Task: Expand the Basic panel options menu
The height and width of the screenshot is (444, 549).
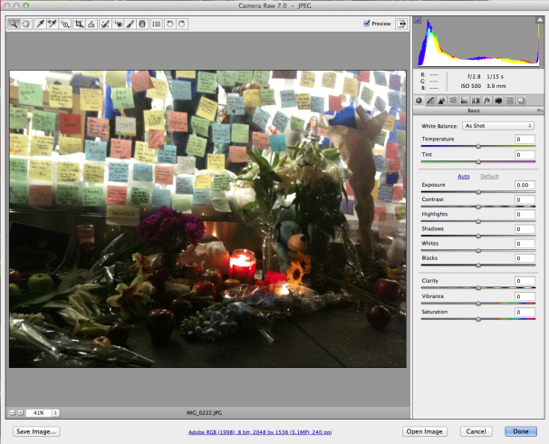Action: point(539,111)
